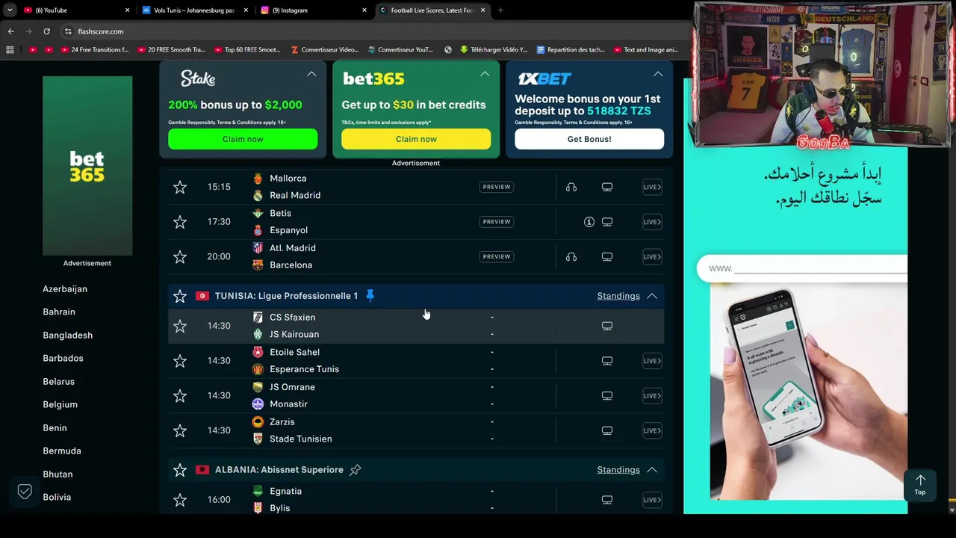The height and width of the screenshot is (538, 956).
Task: Open TV icon on Zarzis row
Action: click(x=607, y=430)
